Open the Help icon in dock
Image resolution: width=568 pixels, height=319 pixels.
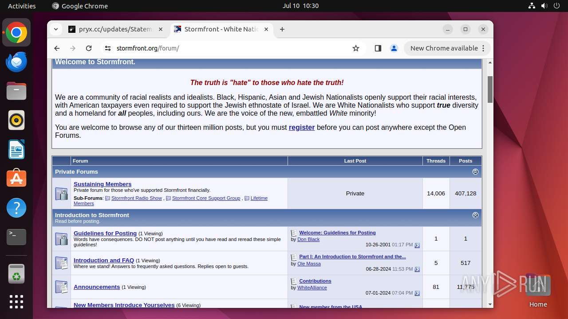[16, 208]
